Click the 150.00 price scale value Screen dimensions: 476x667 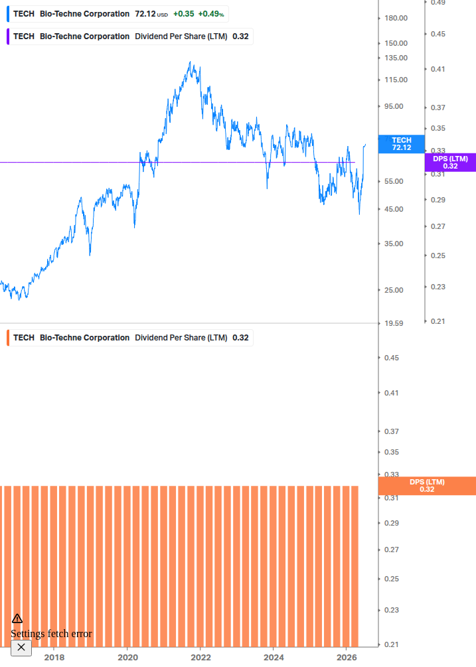click(396, 43)
